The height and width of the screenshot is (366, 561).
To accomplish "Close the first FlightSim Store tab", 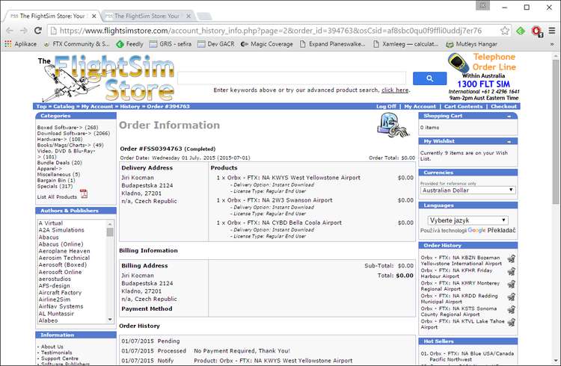I will (93, 16).
